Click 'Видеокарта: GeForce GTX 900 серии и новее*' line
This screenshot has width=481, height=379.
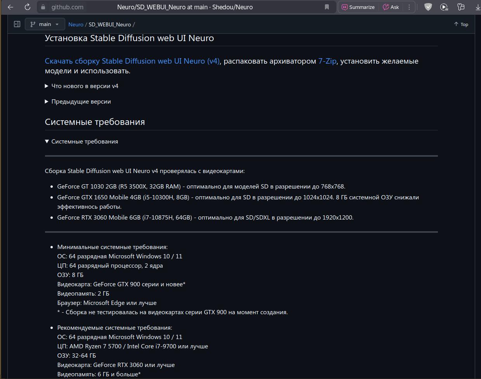click(x=122, y=284)
